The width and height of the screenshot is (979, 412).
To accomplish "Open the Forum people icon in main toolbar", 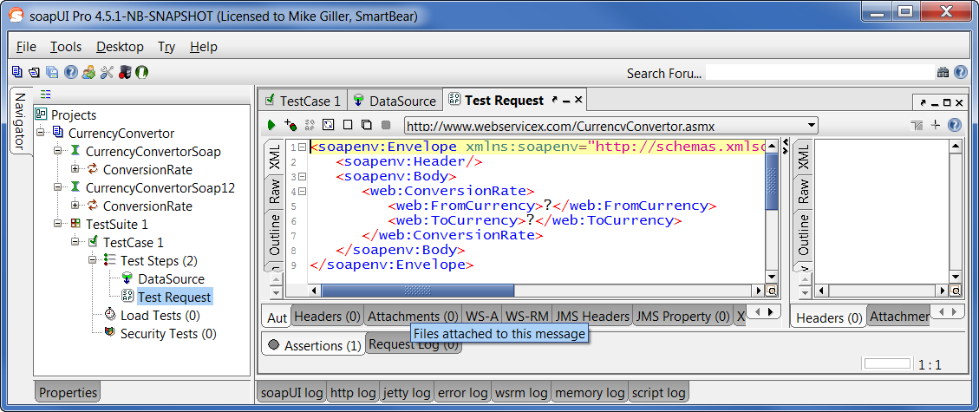I will click(x=88, y=72).
